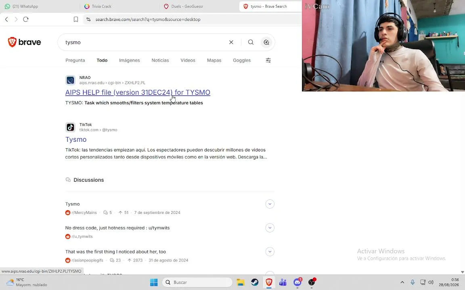This screenshot has width=465, height=290.
Task: Open AIPS HELP file for TYSMO link
Action: (138, 92)
